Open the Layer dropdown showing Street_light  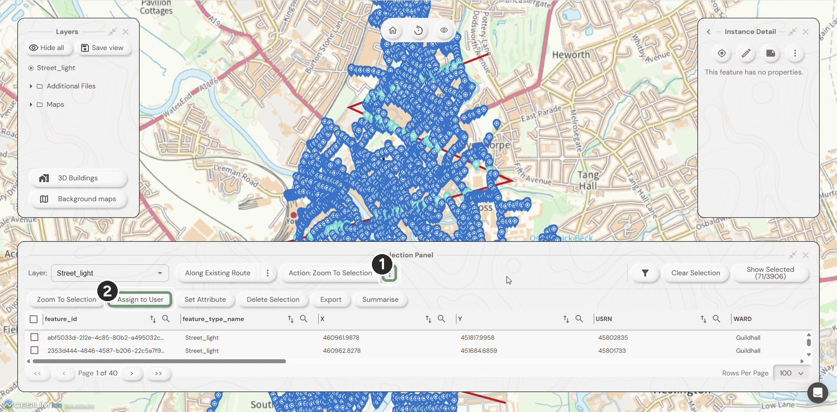tap(110, 273)
